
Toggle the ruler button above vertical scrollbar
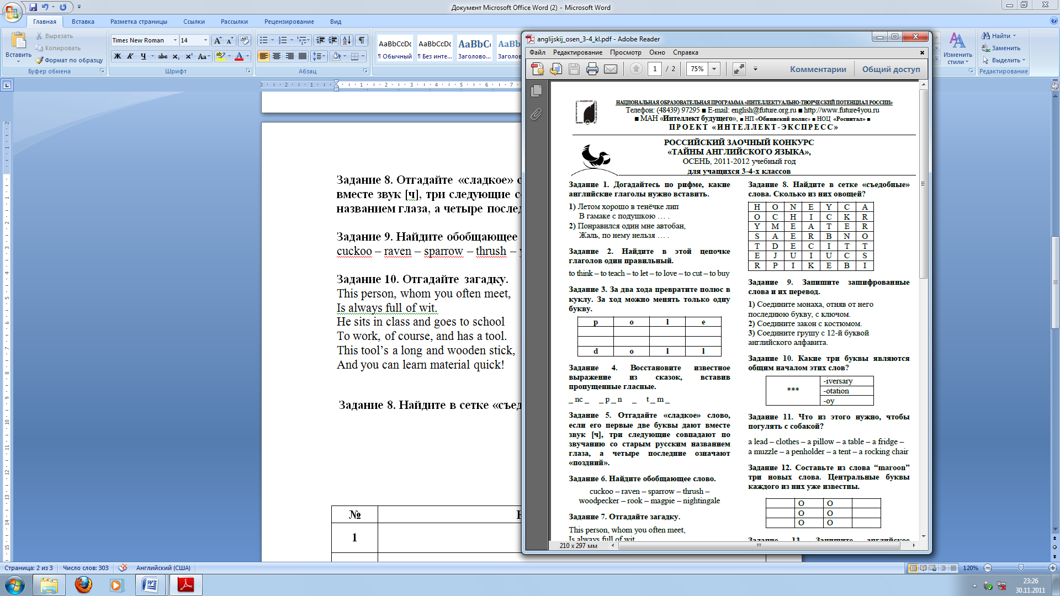pos(1055,86)
